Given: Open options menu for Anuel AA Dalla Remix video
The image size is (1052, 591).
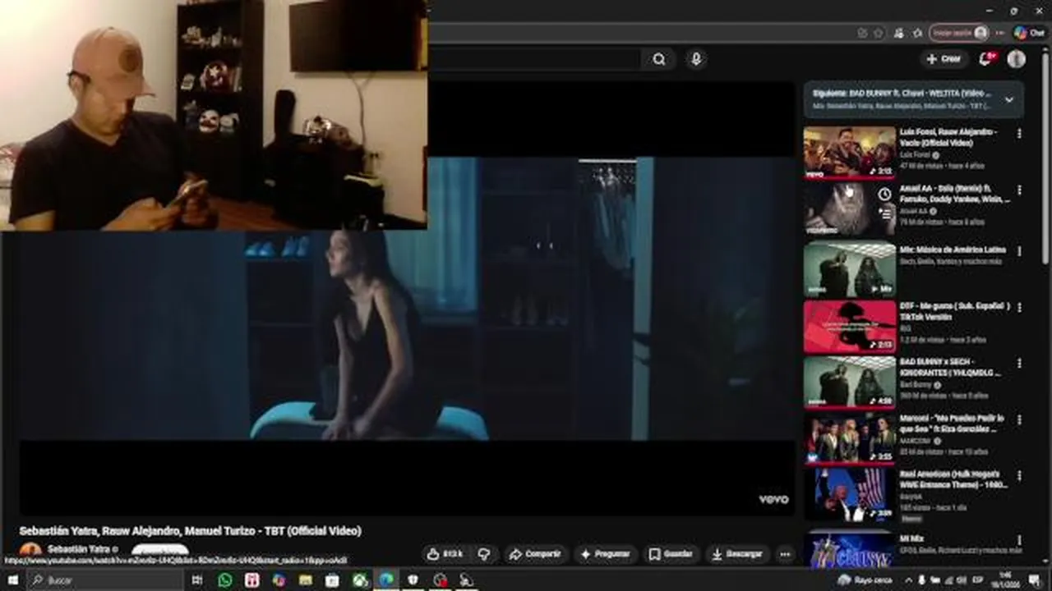Looking at the screenshot, I should 1019,190.
